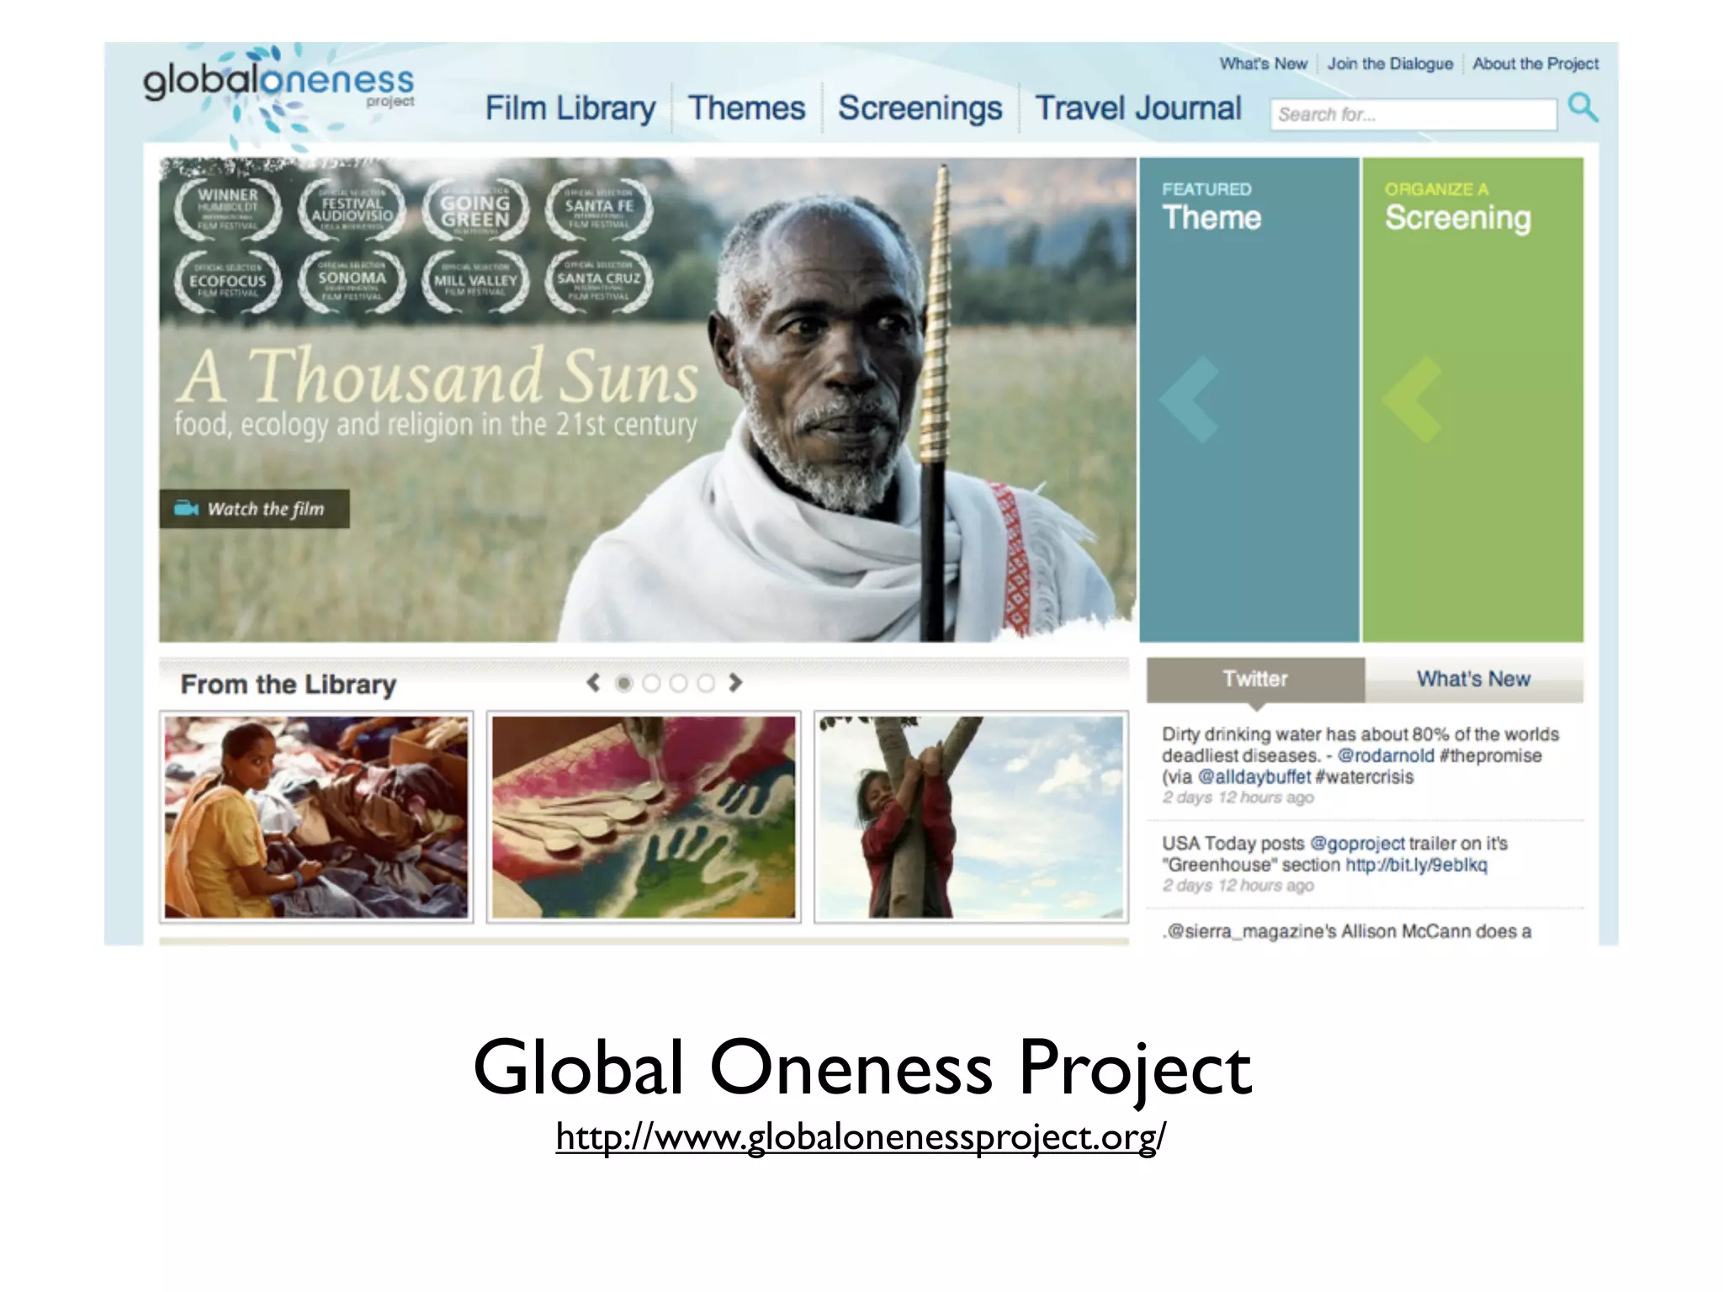Select the fourth library carousel page dot
Screen dimensions: 1723x1292
point(706,684)
